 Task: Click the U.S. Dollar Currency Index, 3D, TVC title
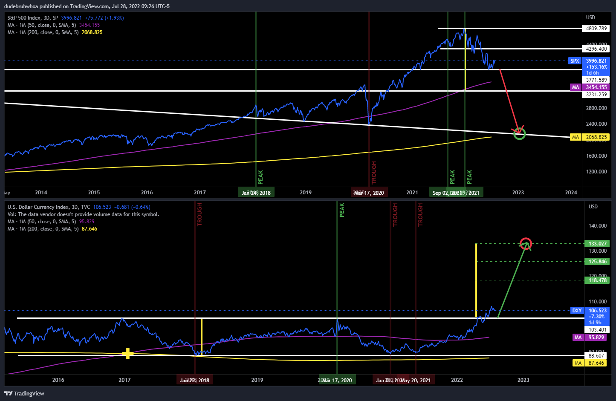(49, 207)
